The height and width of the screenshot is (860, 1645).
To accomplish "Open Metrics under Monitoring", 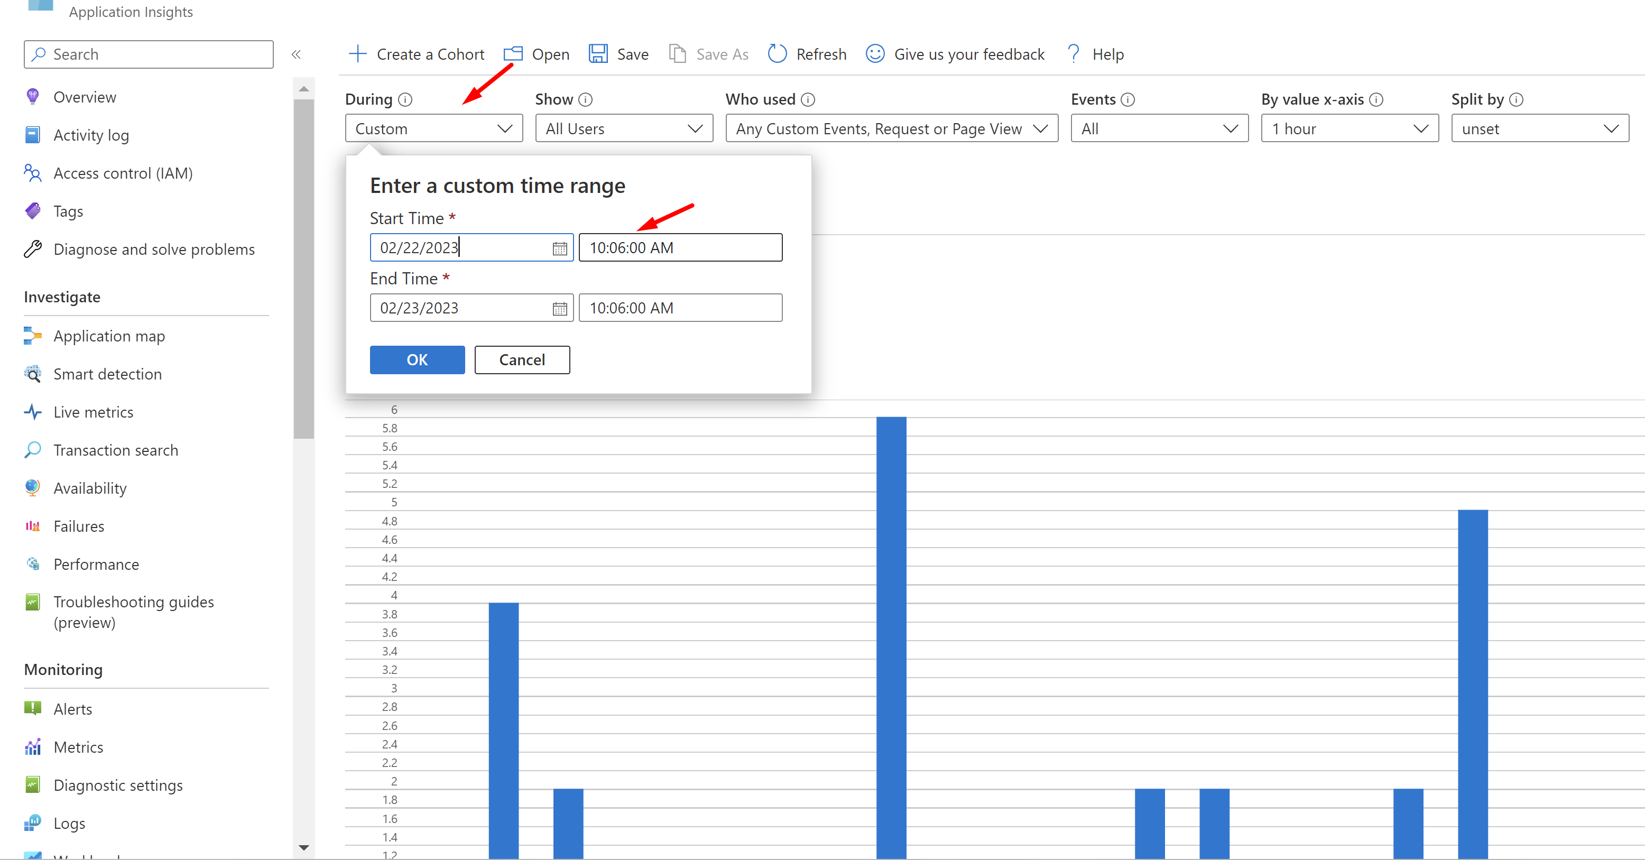I will click(x=79, y=747).
